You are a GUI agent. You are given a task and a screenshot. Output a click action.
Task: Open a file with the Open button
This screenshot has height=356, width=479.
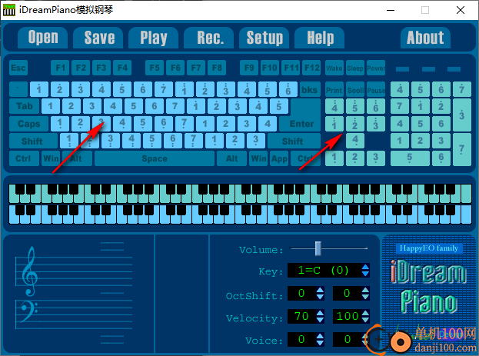(x=43, y=38)
